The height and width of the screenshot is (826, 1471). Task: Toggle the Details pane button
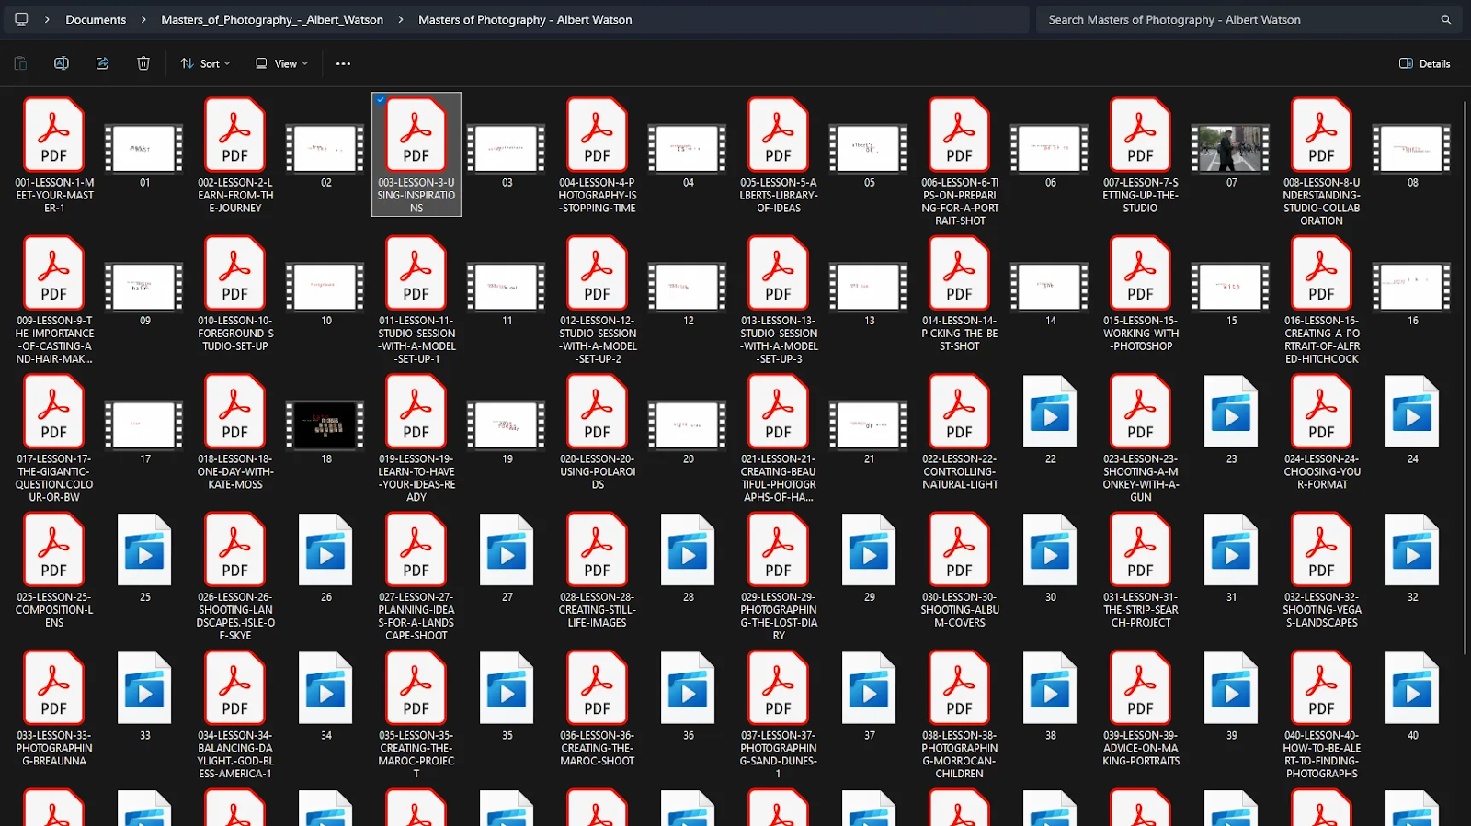click(1424, 63)
